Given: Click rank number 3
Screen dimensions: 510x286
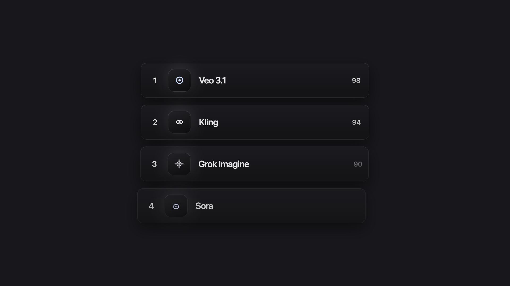Looking at the screenshot, I should coord(154,164).
